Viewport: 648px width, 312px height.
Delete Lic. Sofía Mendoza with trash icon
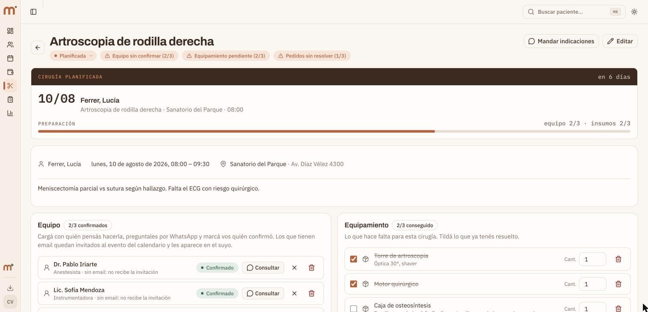point(312,294)
